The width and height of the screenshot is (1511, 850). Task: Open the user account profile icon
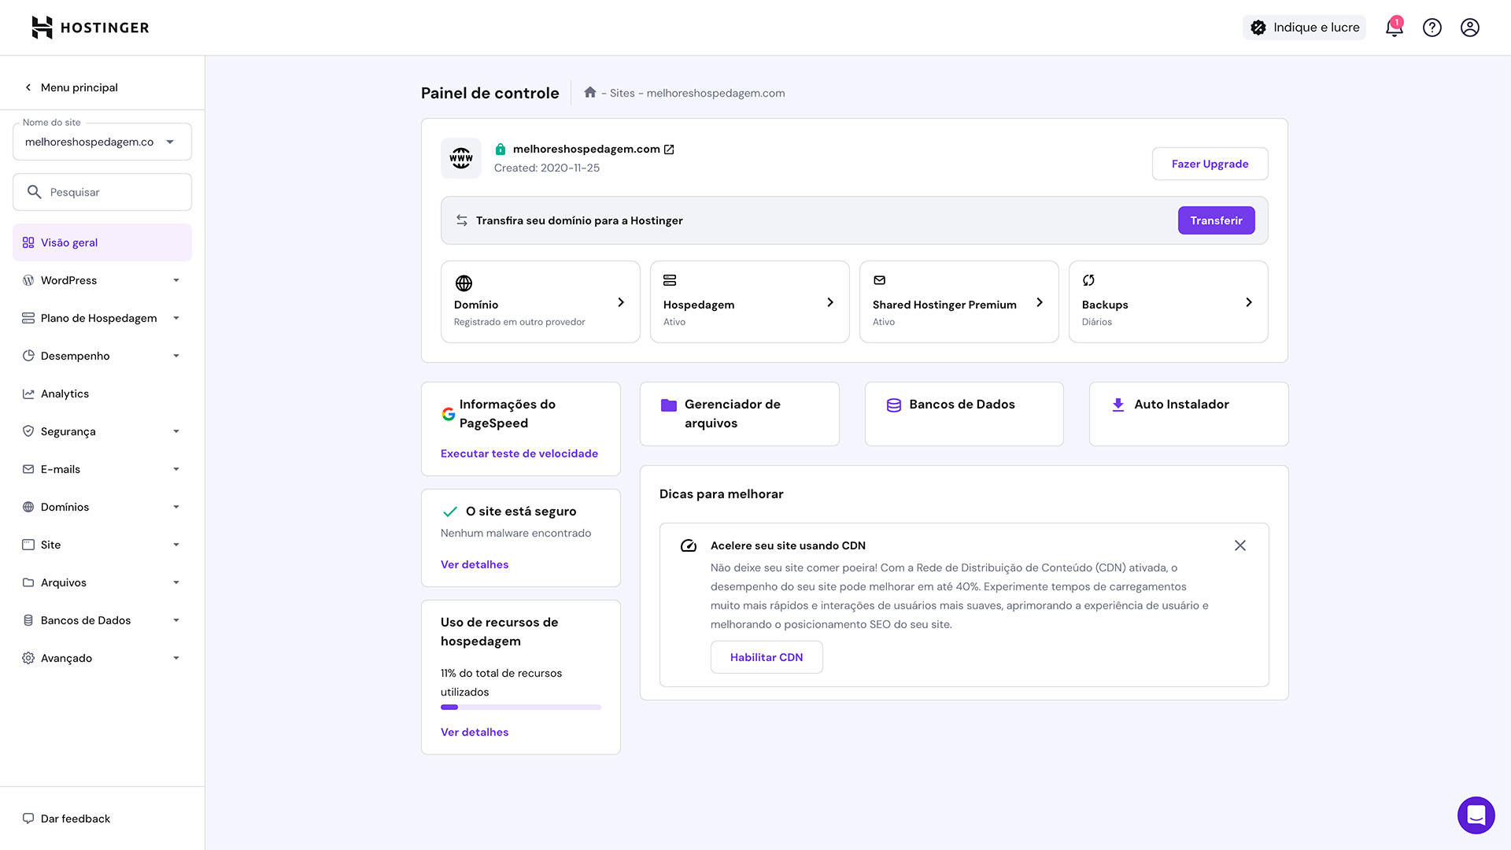coord(1470,28)
